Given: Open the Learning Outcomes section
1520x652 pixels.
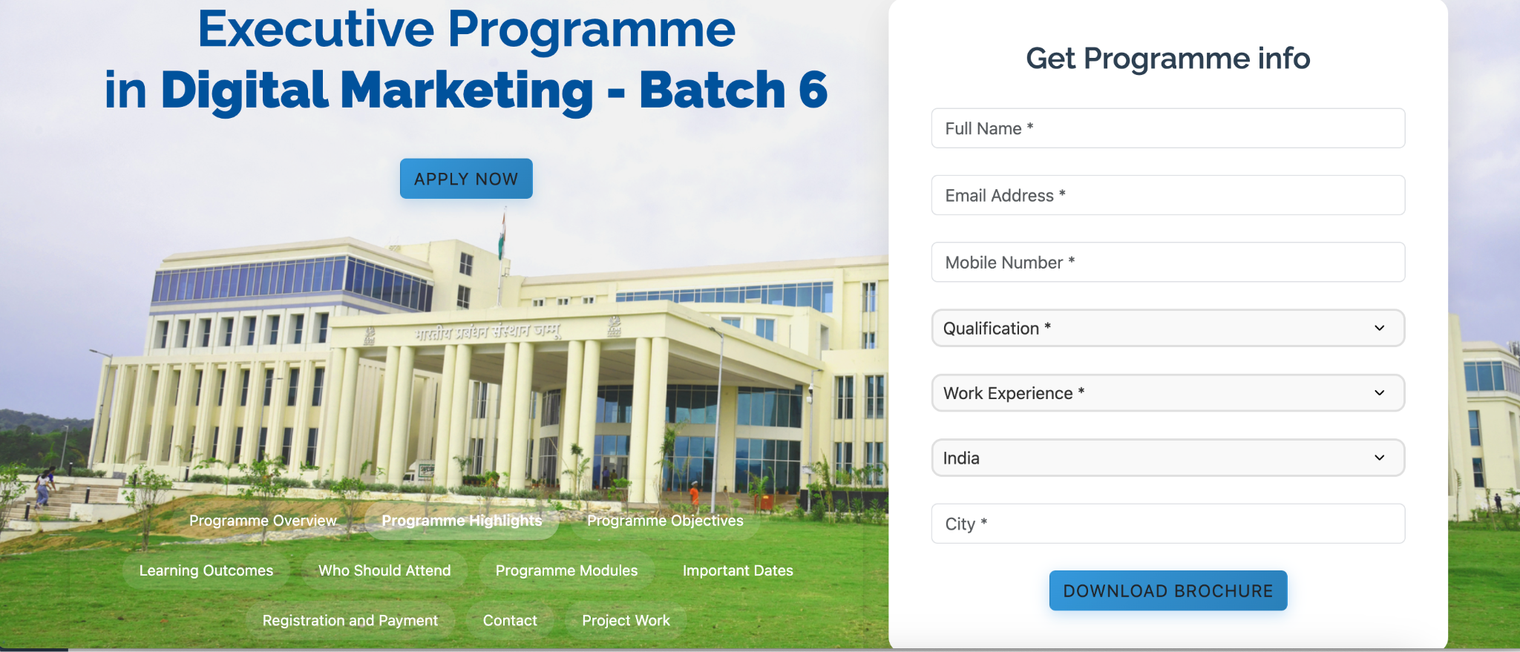Looking at the screenshot, I should tap(206, 570).
